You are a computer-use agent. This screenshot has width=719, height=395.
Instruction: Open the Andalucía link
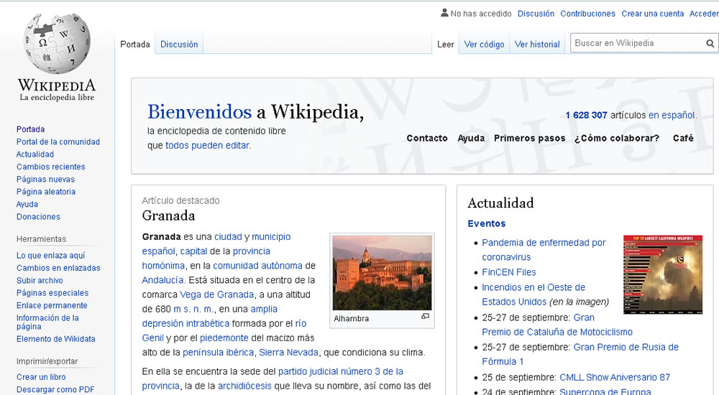click(x=163, y=280)
